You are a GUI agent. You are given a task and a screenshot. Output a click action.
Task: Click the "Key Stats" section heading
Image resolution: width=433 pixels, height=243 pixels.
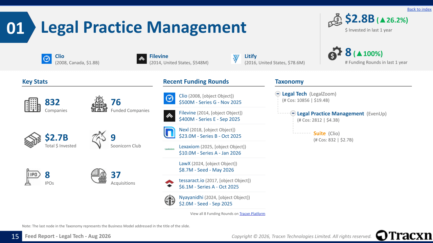tap(35, 81)
